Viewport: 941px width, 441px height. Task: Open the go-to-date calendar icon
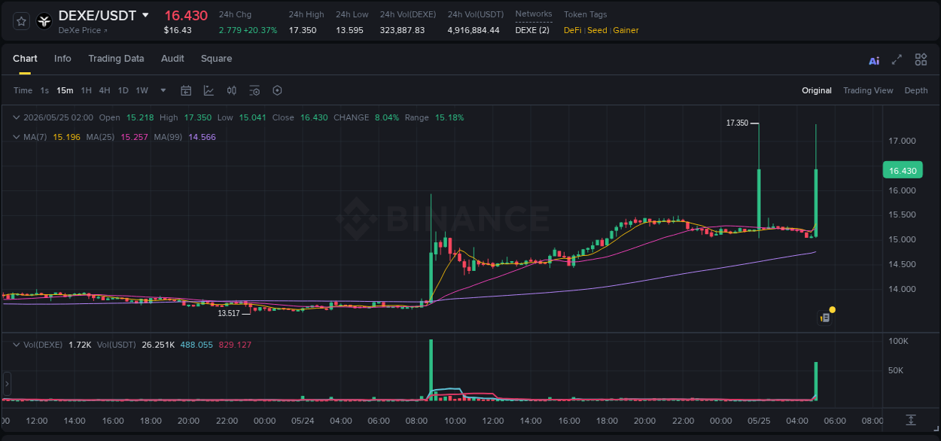point(186,90)
